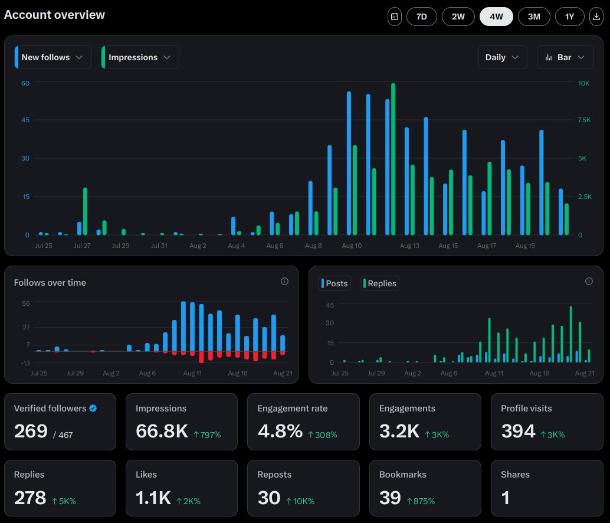Image resolution: width=610 pixels, height=523 pixels.
Task: Click the 10K right axis label
Action: click(583, 83)
